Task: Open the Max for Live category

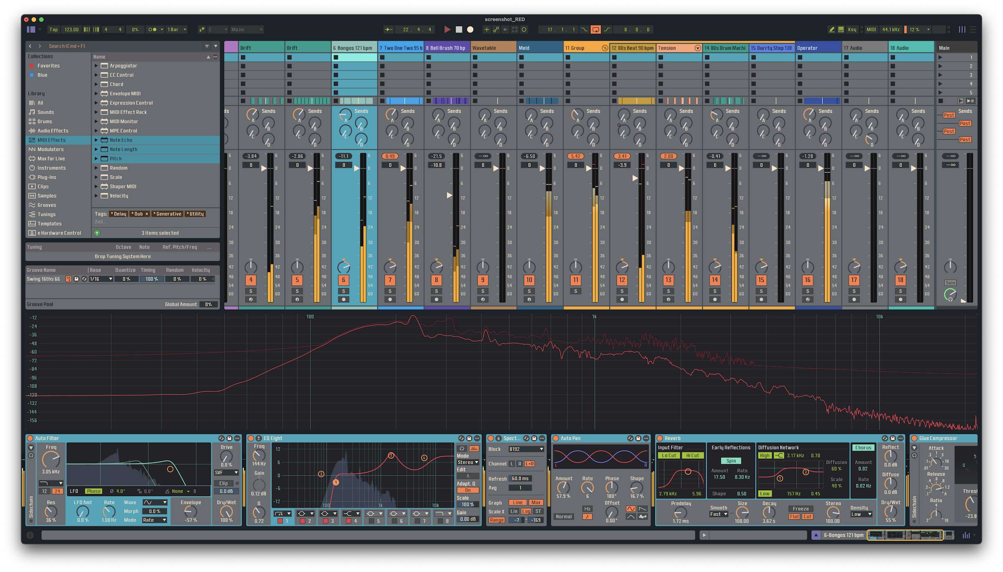Action: pyautogui.click(x=51, y=158)
